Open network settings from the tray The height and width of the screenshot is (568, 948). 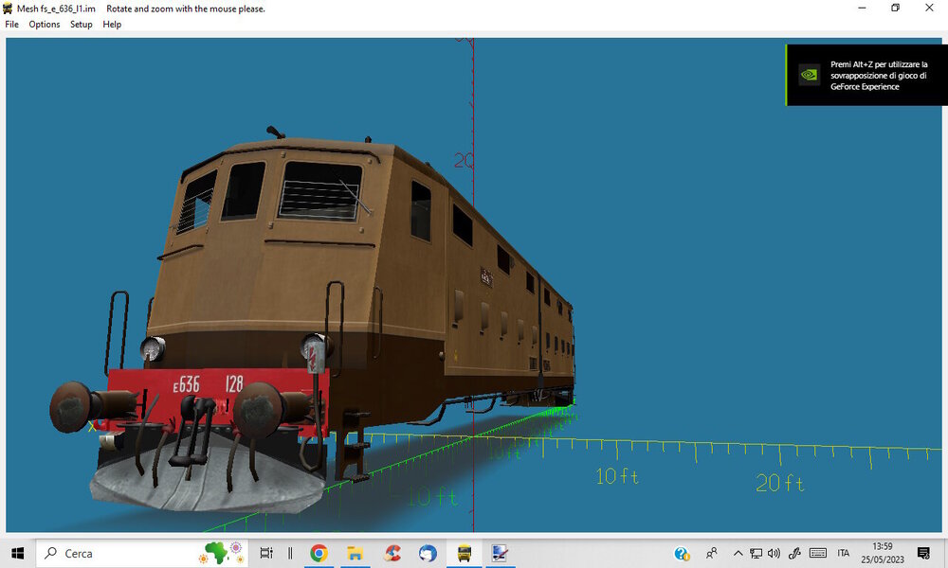pos(756,553)
